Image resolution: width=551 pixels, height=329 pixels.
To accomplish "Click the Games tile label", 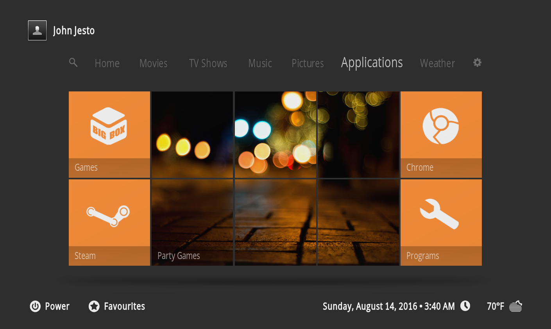I will (86, 168).
